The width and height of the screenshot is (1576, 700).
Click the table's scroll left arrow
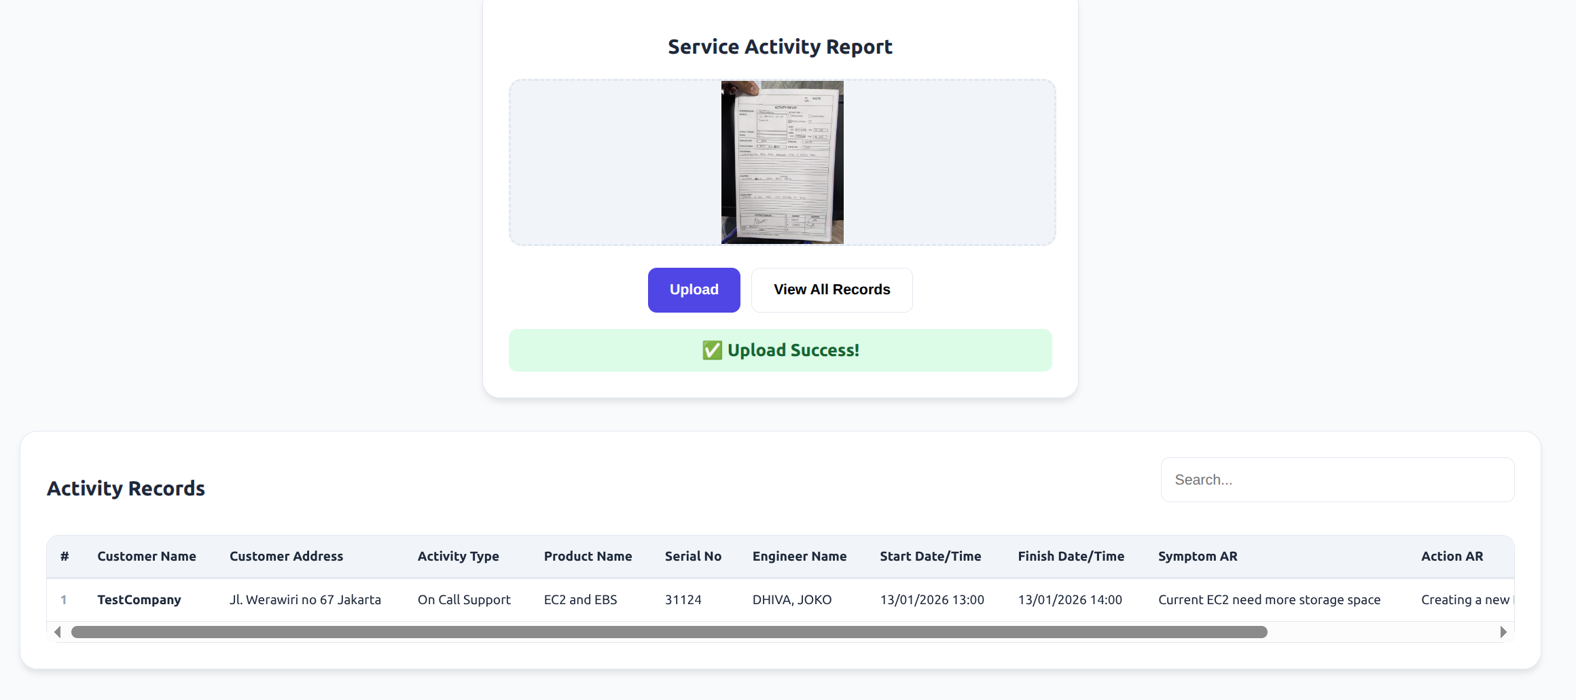pyautogui.click(x=58, y=632)
